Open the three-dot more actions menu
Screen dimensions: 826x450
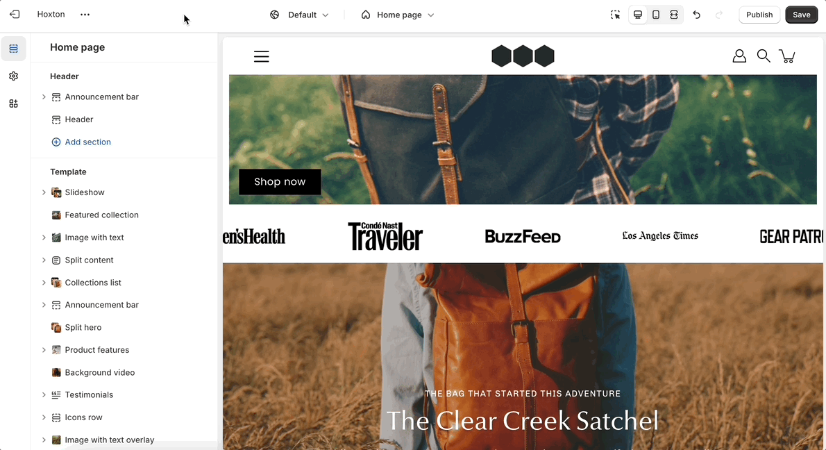point(85,14)
